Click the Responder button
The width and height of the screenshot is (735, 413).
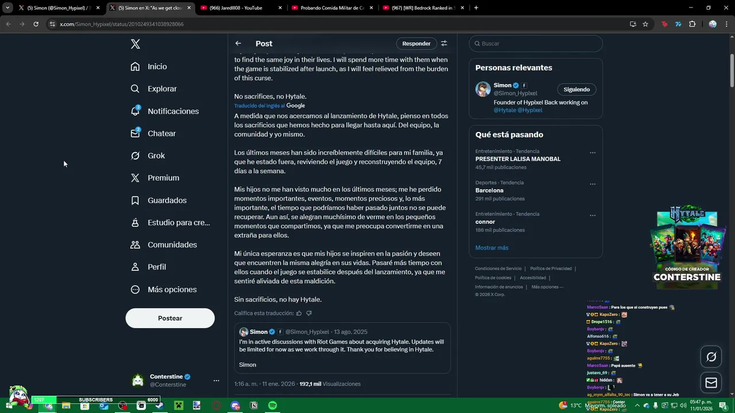pyautogui.click(x=416, y=44)
